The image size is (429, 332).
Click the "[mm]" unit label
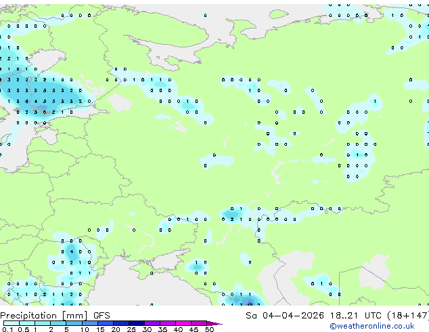click(x=74, y=316)
